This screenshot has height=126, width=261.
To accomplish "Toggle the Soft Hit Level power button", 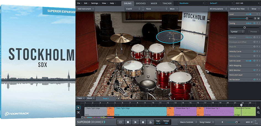I will pyautogui.click(x=254, y=61).
